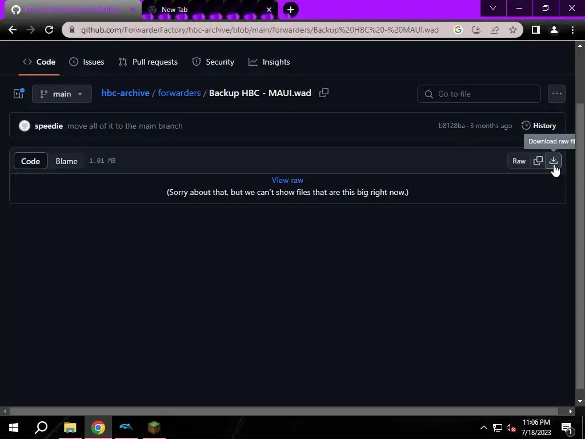Open the Security tab
The image size is (585, 439).
[x=213, y=62]
